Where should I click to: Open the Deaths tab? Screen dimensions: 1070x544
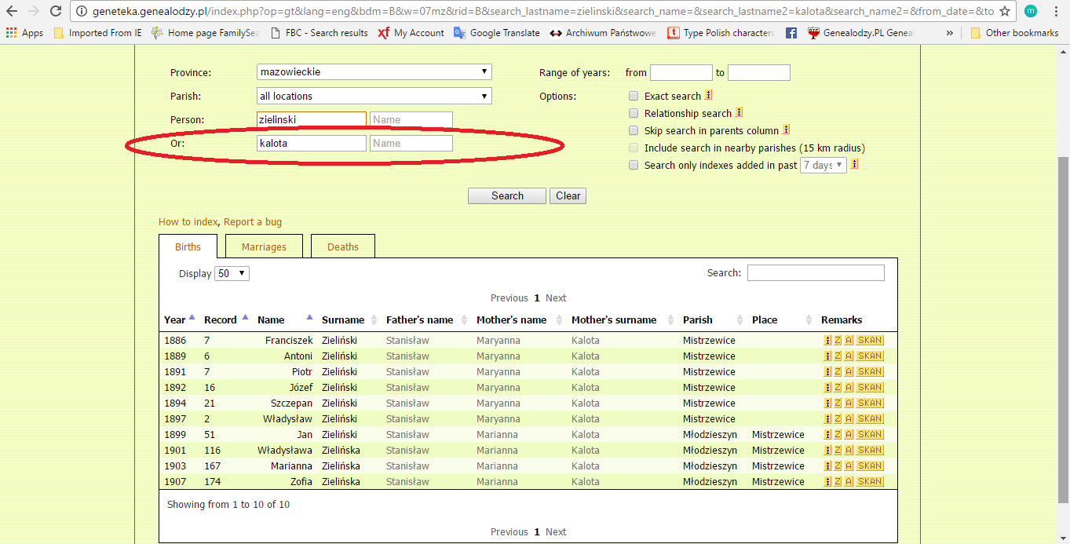(x=343, y=246)
